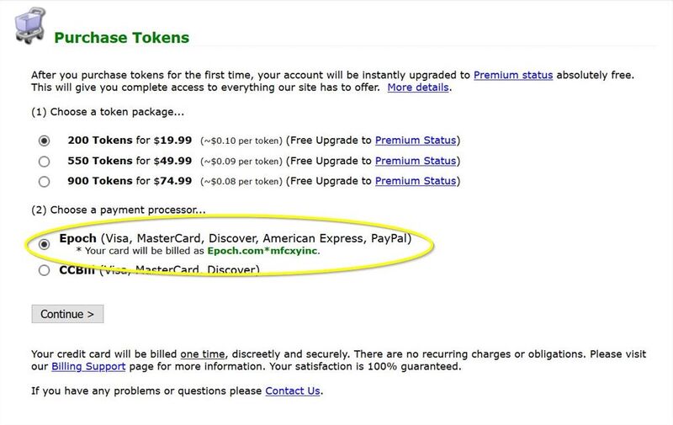Click the 900 Tokens label text
Viewport: 673px width, 425px height.
pos(100,181)
